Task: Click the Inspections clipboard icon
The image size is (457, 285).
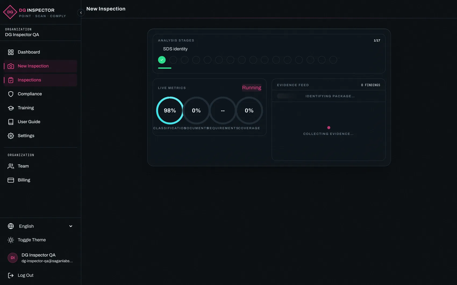Action: 11,80
